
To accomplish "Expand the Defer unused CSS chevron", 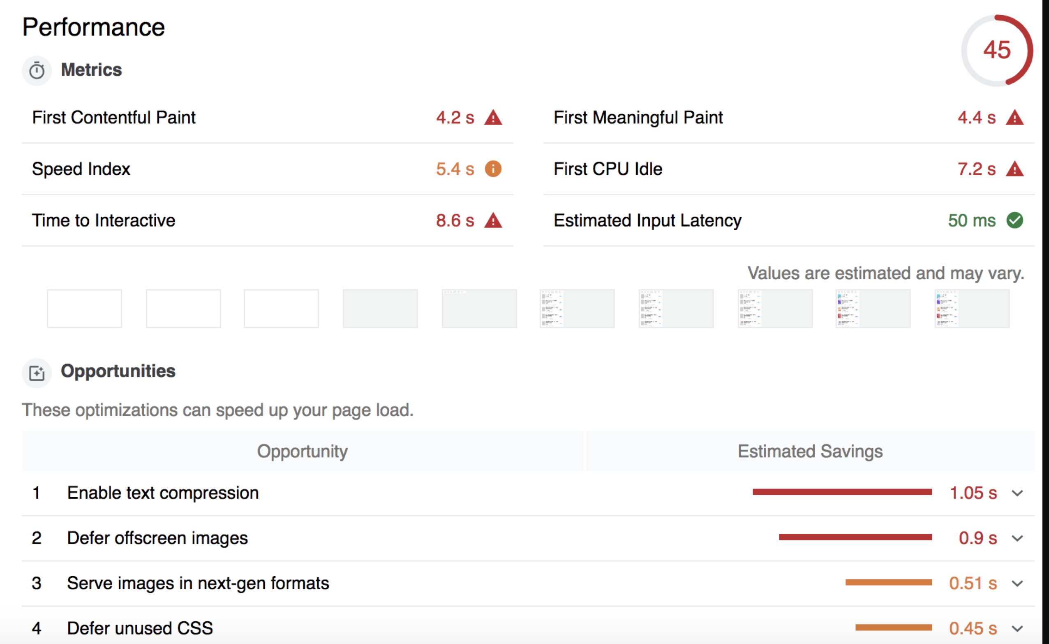I will tap(1017, 629).
